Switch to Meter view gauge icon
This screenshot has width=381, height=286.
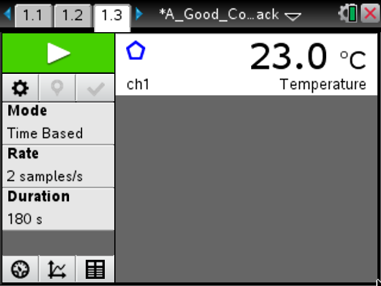pos(20,269)
